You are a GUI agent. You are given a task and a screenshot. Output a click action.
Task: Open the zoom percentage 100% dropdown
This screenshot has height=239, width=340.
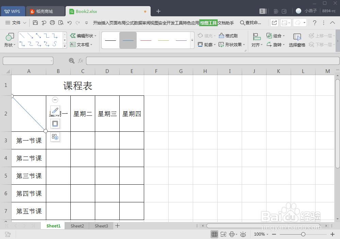(267, 235)
